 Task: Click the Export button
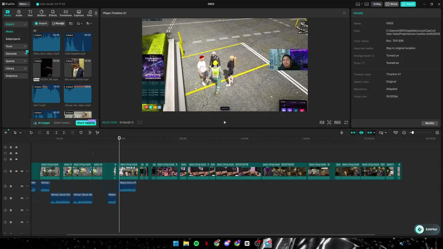(x=408, y=4)
